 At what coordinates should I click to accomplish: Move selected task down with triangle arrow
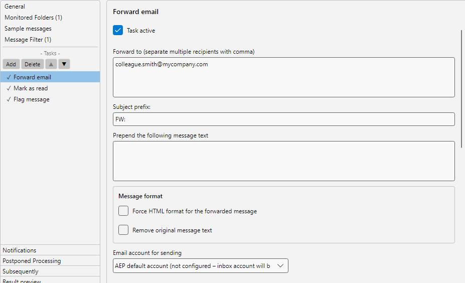pos(64,64)
